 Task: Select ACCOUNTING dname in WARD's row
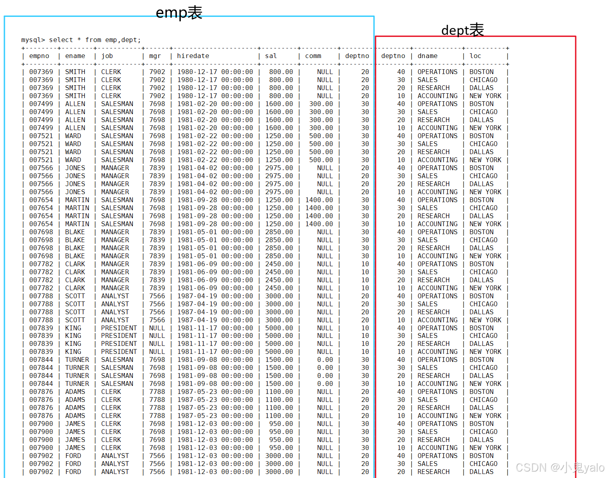point(438,160)
